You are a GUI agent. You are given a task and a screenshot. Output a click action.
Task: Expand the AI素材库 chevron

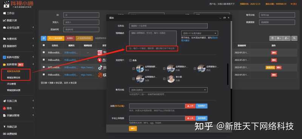coord(33,39)
